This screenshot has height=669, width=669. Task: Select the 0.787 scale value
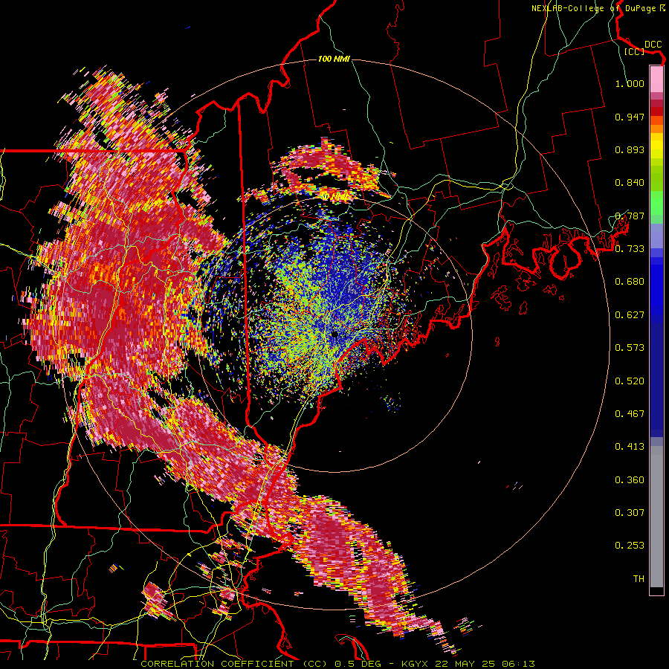630,216
